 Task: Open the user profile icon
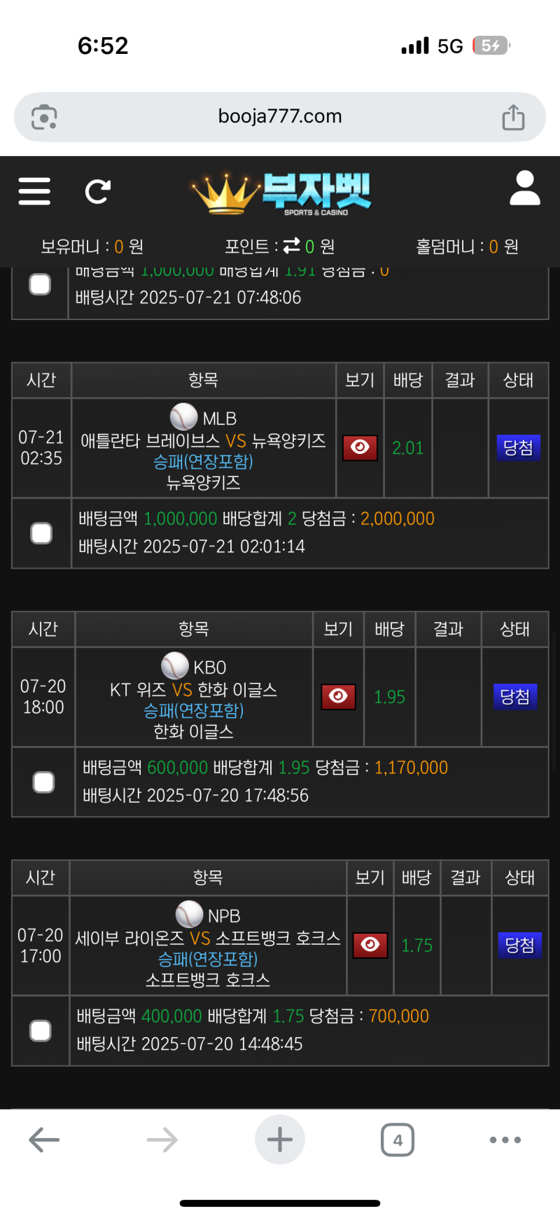524,189
